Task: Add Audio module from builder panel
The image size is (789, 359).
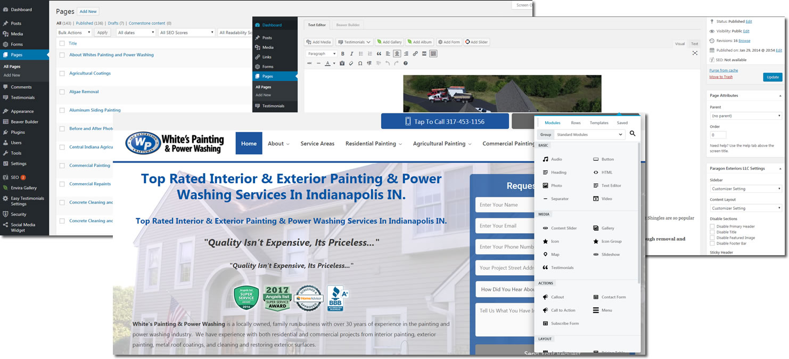Action: (552, 159)
